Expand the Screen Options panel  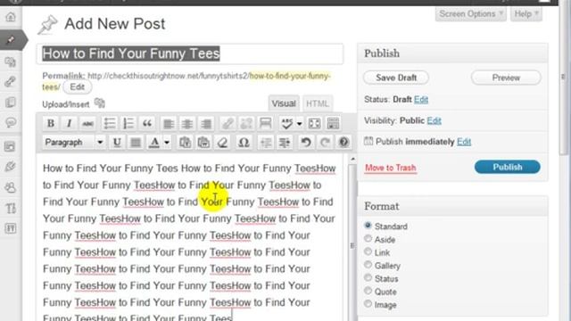coord(470,14)
